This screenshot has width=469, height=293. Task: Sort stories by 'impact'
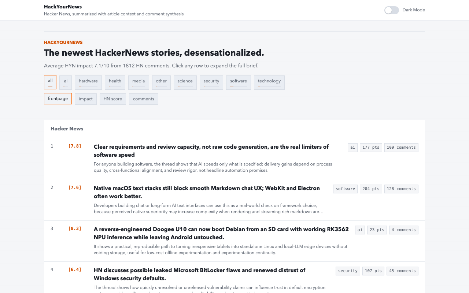point(86,99)
